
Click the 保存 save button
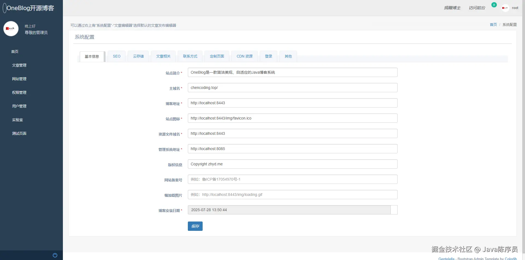click(195, 226)
